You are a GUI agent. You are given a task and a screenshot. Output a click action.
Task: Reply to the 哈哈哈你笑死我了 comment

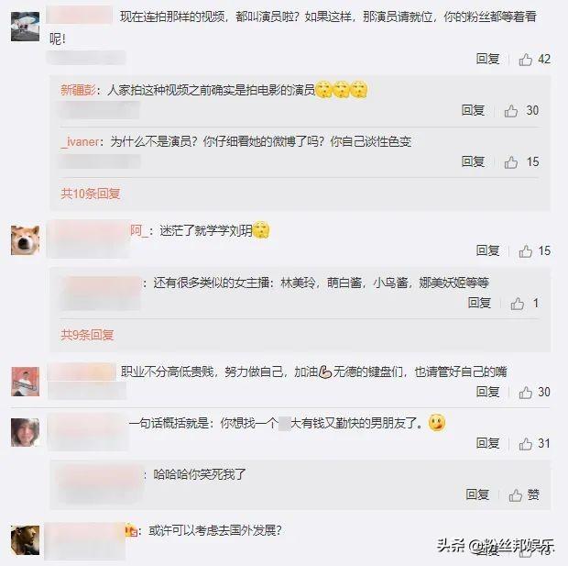coord(477,494)
